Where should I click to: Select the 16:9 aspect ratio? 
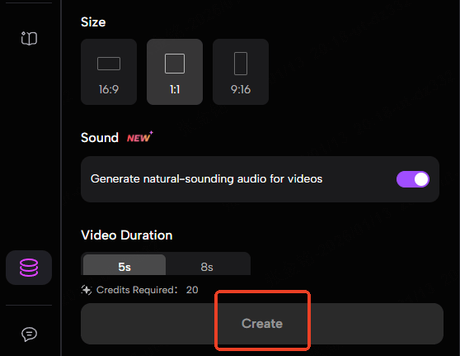click(x=109, y=72)
